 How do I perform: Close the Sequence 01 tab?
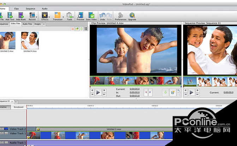click(12, 102)
